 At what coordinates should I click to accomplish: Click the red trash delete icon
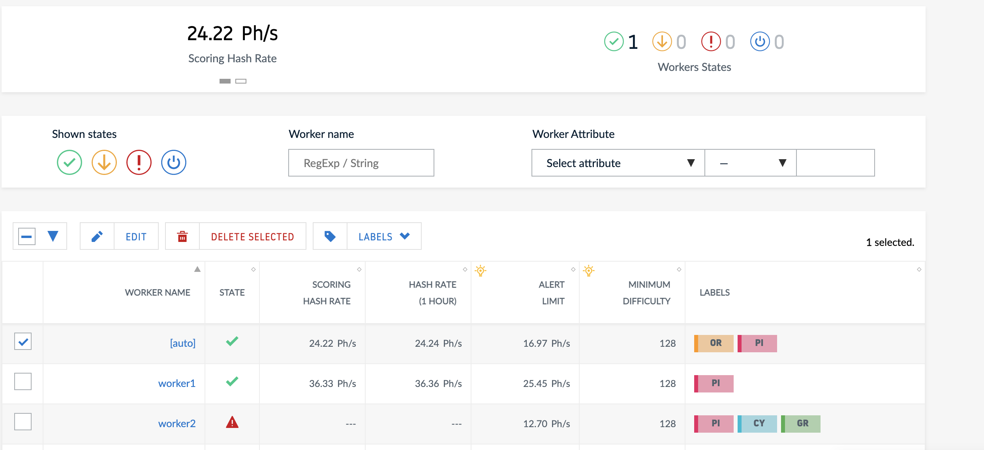182,236
